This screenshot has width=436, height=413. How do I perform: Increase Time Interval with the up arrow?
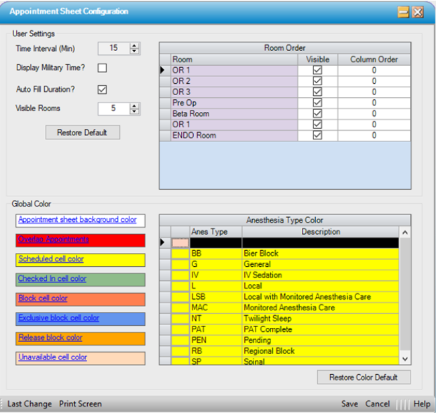[134, 46]
